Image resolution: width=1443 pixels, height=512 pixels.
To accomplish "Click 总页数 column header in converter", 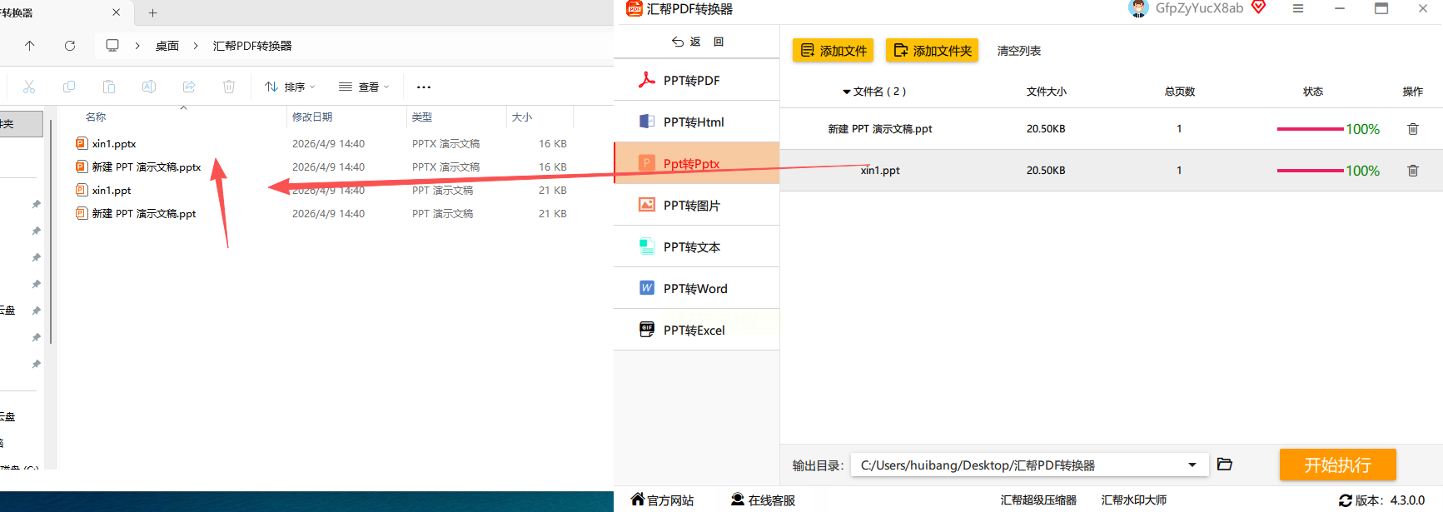I will [1180, 92].
